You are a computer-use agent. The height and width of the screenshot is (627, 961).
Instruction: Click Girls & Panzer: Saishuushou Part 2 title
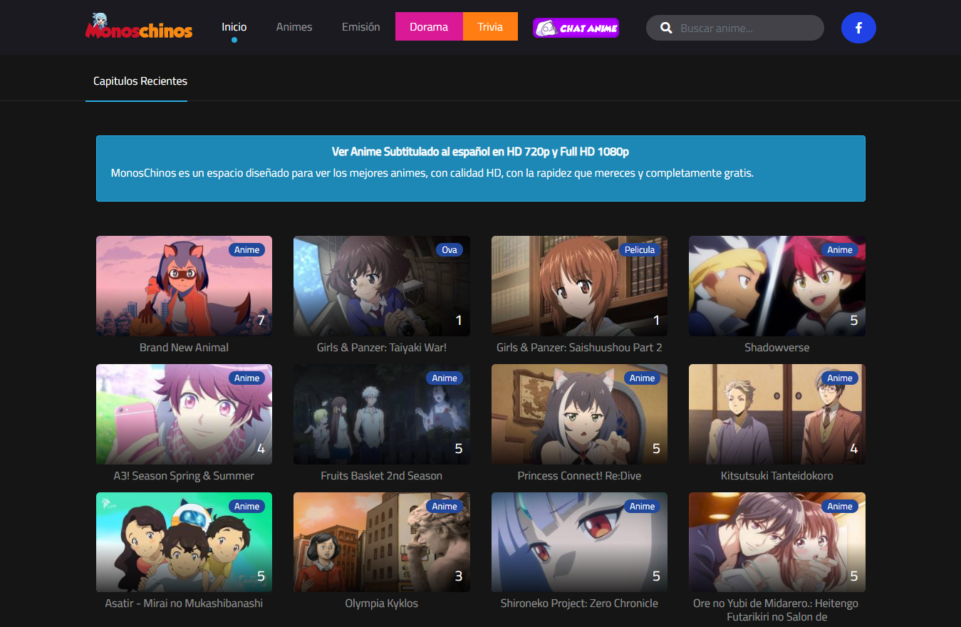point(579,348)
